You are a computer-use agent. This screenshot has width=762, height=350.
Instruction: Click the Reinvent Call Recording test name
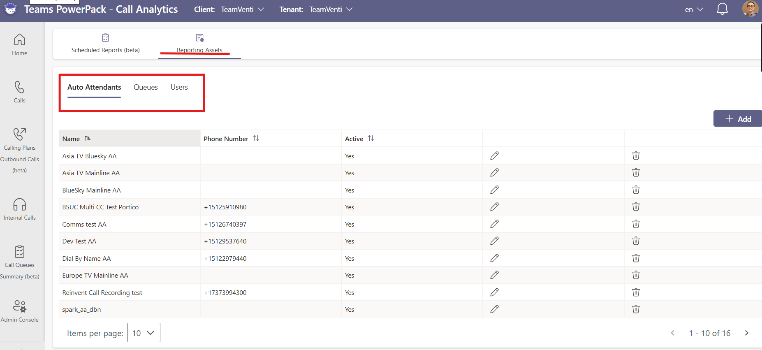[x=102, y=292]
